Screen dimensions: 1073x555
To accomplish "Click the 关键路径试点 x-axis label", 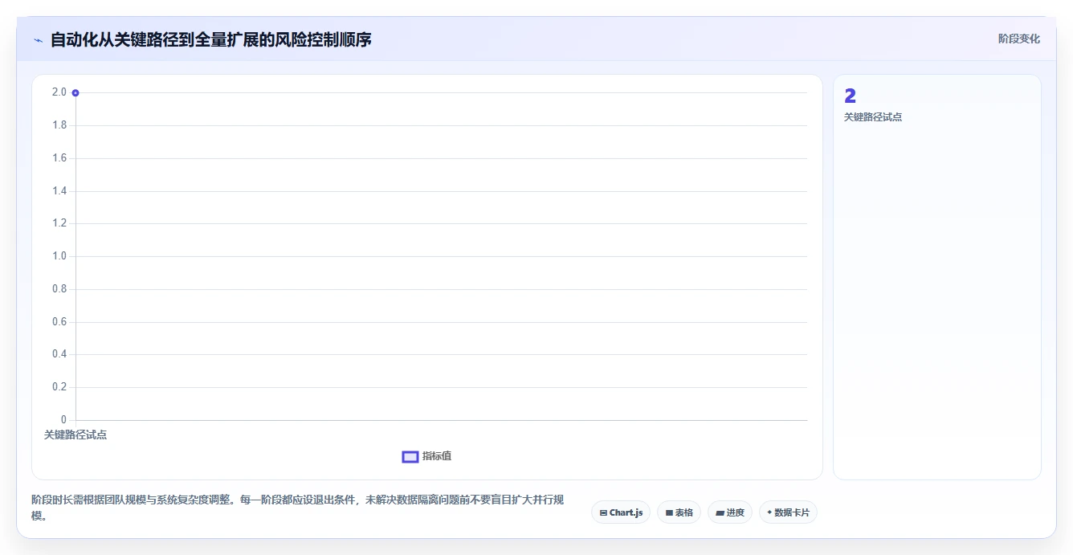I will (x=75, y=435).
